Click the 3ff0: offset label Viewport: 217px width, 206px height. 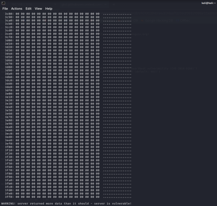9,197
